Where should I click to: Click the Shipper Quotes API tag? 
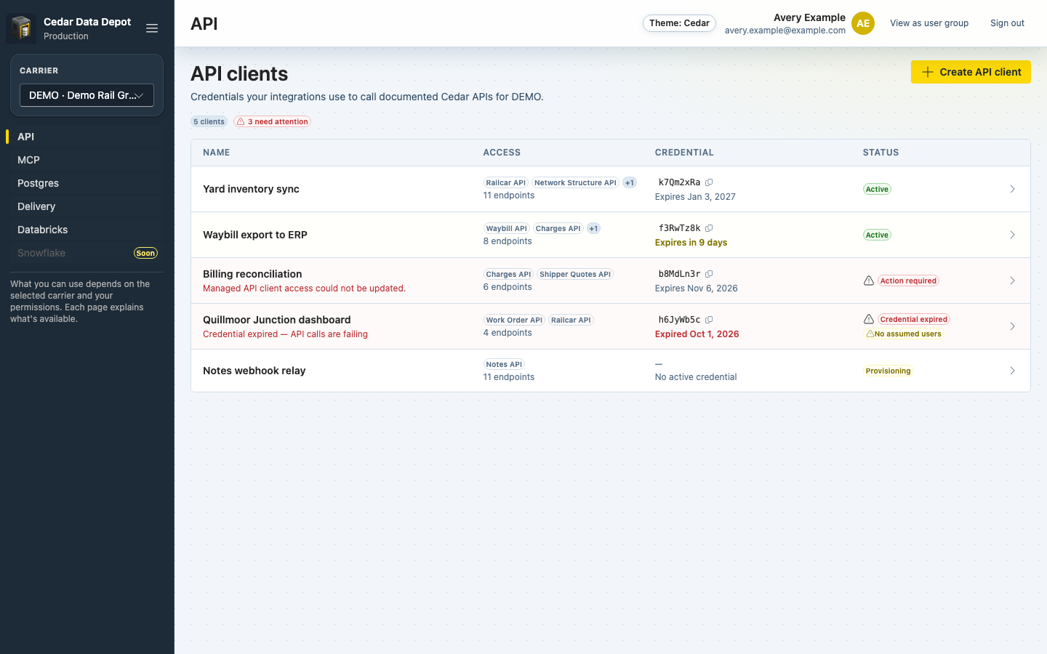point(575,274)
